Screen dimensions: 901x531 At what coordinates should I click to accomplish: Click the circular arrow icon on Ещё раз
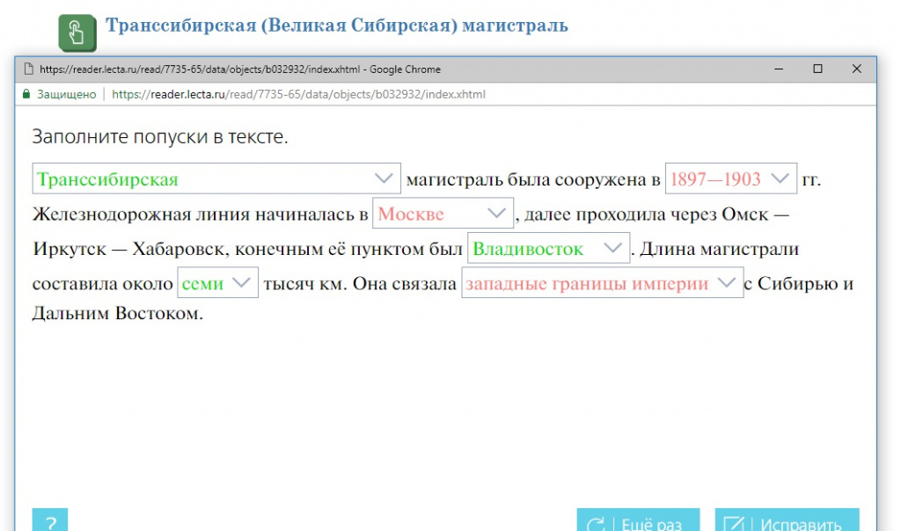[597, 524]
